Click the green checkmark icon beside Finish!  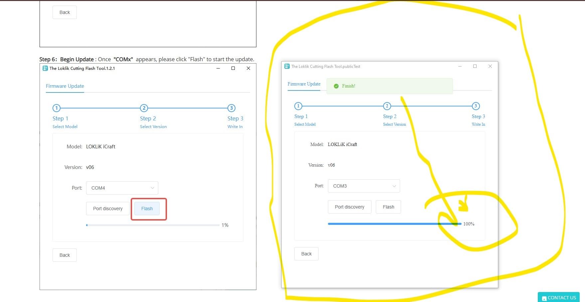[336, 86]
